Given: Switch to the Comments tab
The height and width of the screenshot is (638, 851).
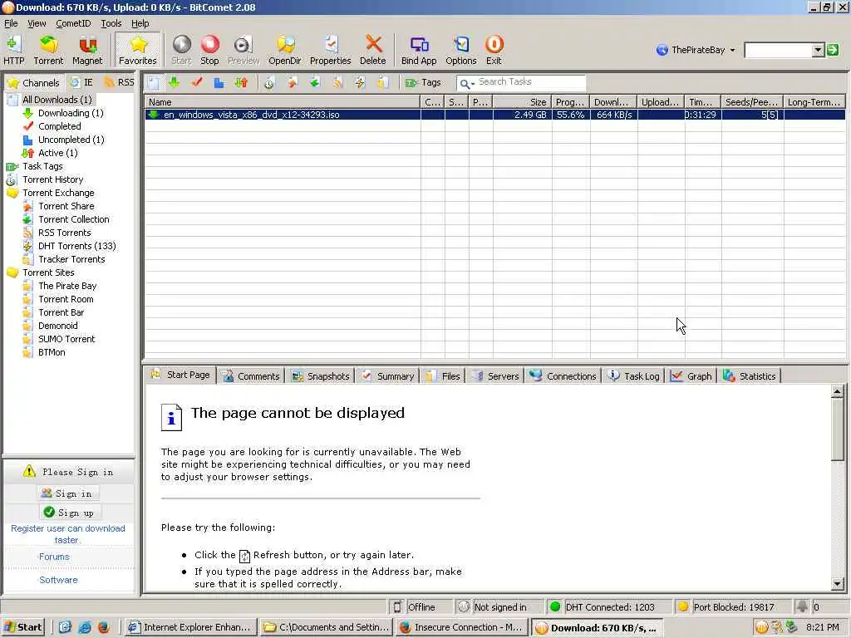Looking at the screenshot, I should click(x=251, y=376).
